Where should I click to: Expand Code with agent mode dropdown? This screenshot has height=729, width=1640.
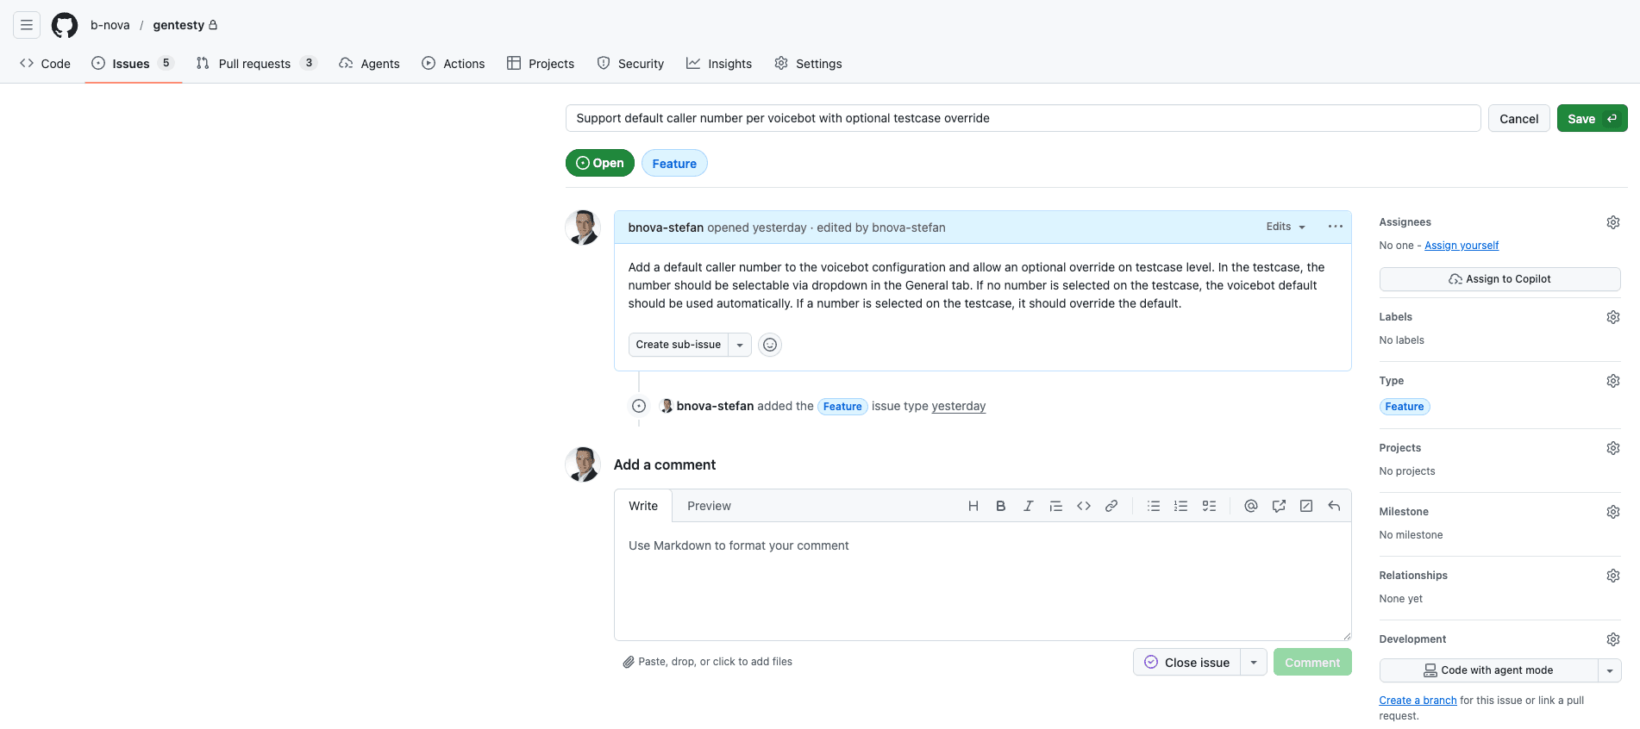pos(1610,670)
